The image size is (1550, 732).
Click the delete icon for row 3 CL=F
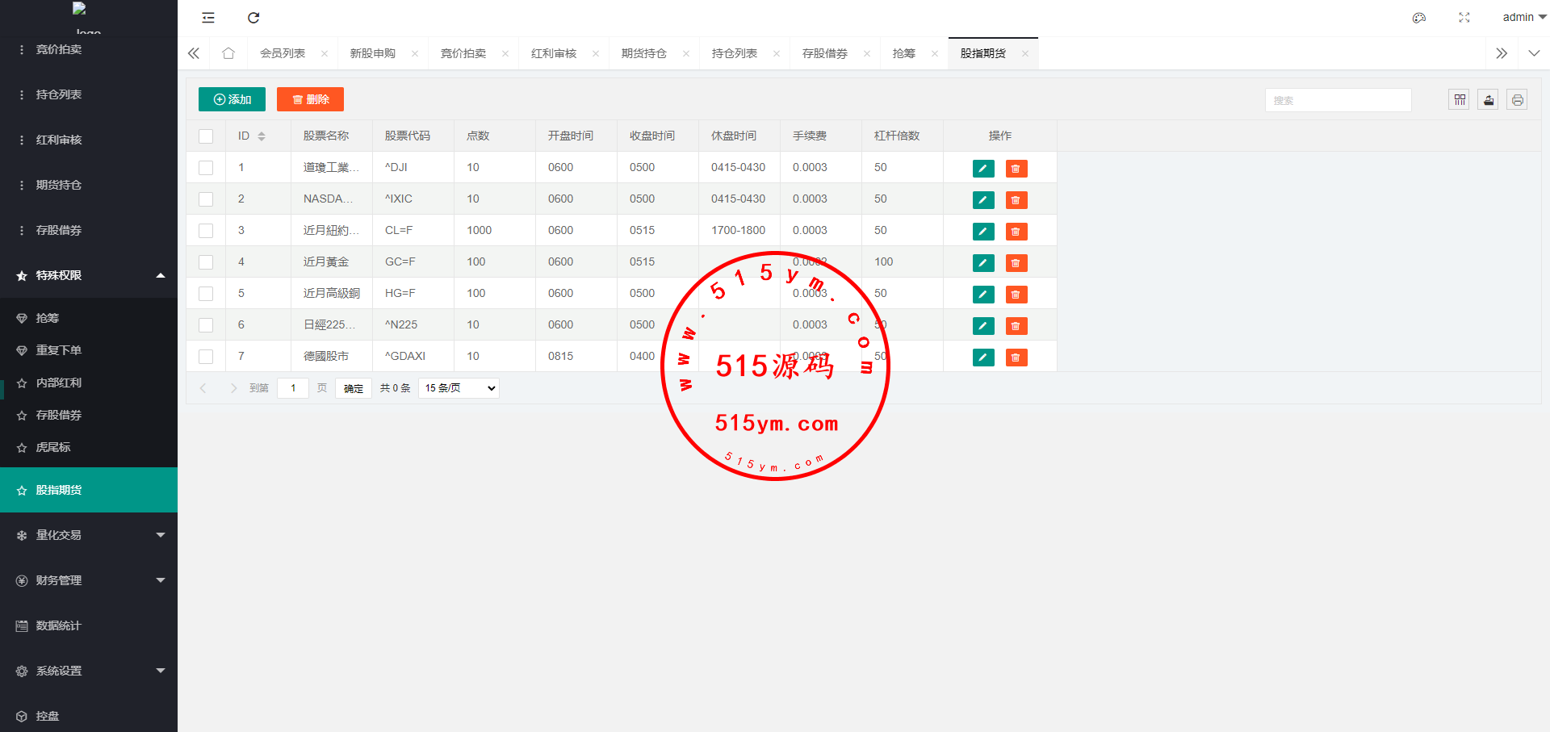[1016, 232]
